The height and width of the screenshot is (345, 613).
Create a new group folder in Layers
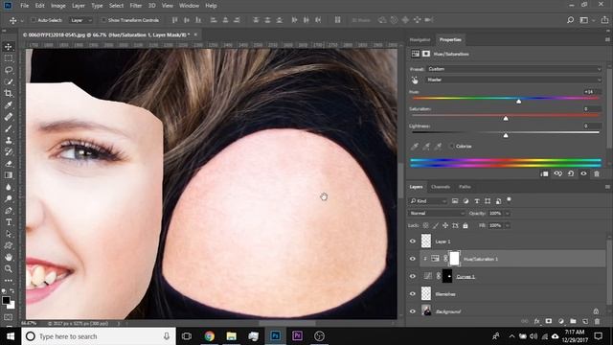coord(573,321)
